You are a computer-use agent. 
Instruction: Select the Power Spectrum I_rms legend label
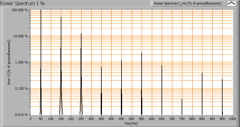tap(187, 3)
